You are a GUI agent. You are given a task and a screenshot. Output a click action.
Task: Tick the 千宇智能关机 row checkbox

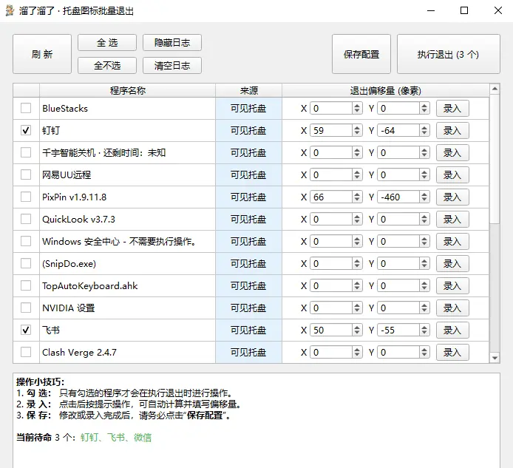click(26, 152)
